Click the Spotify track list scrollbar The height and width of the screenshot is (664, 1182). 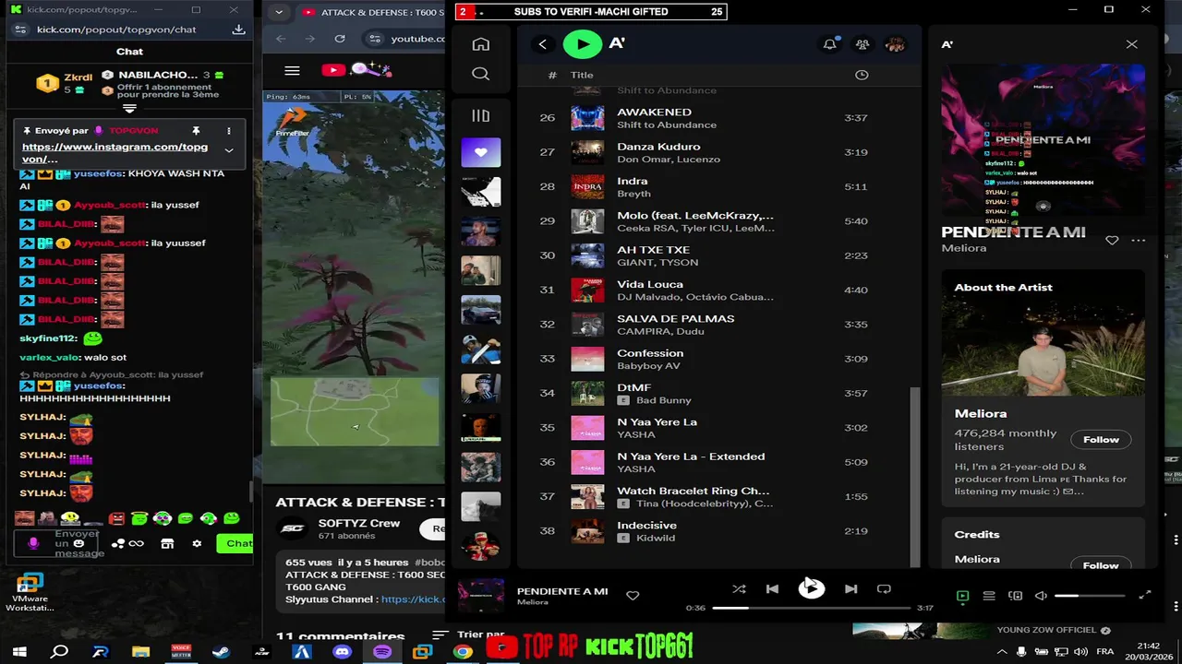915,477
